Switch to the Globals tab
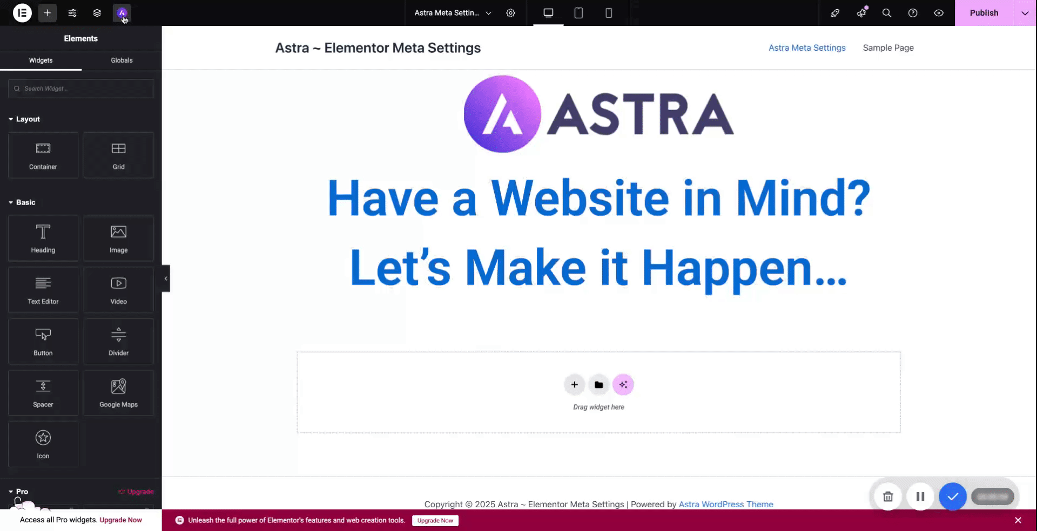This screenshot has height=531, width=1037. click(x=122, y=60)
